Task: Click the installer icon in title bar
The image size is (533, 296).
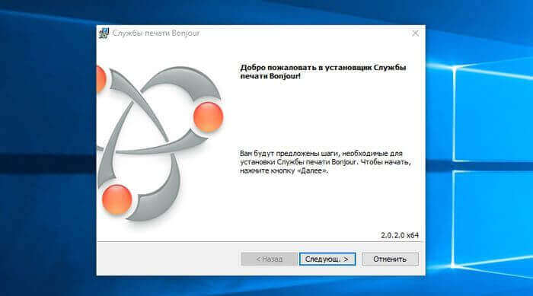Action: point(104,33)
